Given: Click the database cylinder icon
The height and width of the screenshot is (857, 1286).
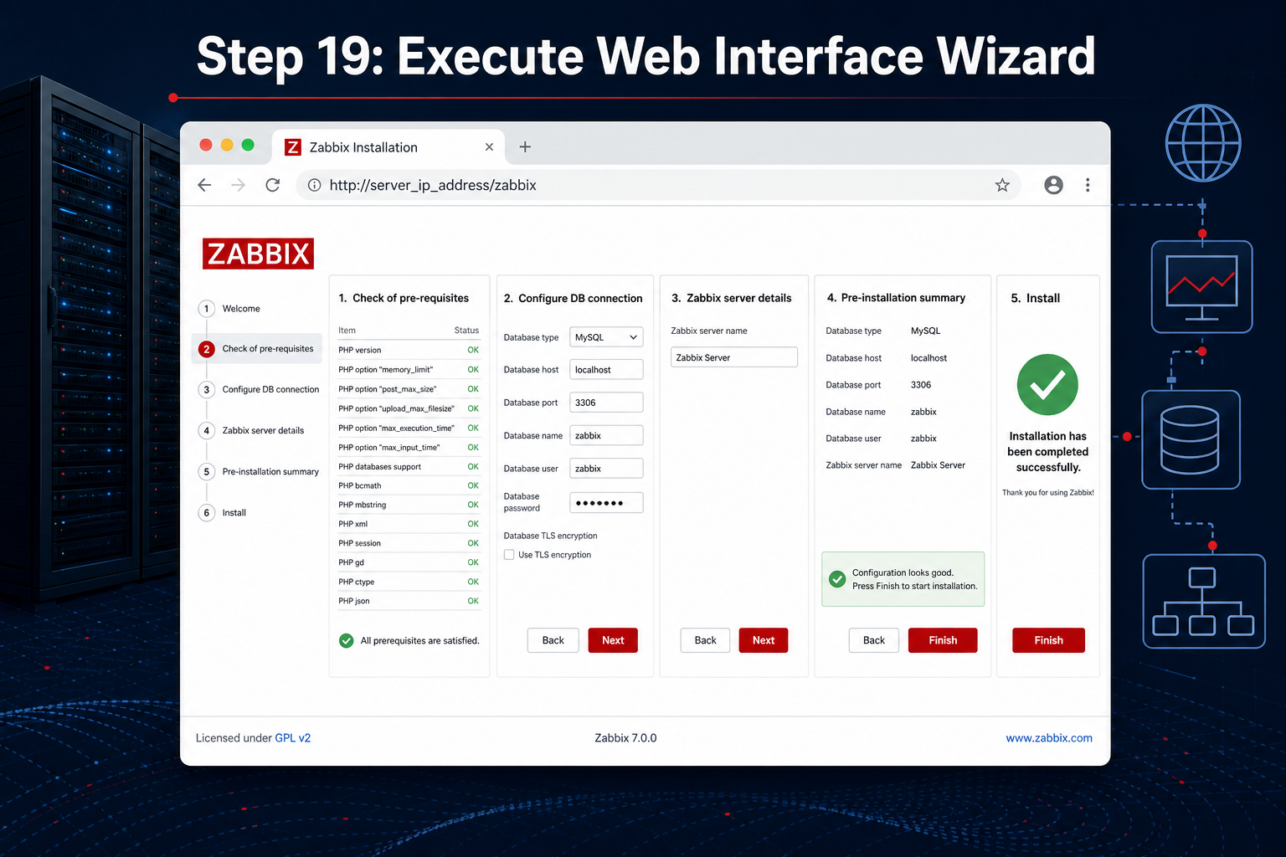Looking at the screenshot, I should click(x=1191, y=440).
